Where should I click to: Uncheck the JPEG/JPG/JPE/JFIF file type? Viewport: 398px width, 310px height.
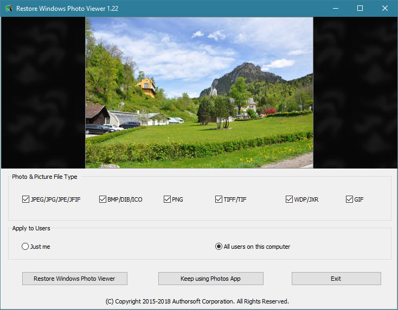pos(25,199)
